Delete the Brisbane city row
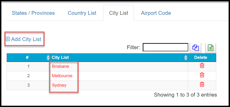The image size is (230, 107). (x=202, y=65)
